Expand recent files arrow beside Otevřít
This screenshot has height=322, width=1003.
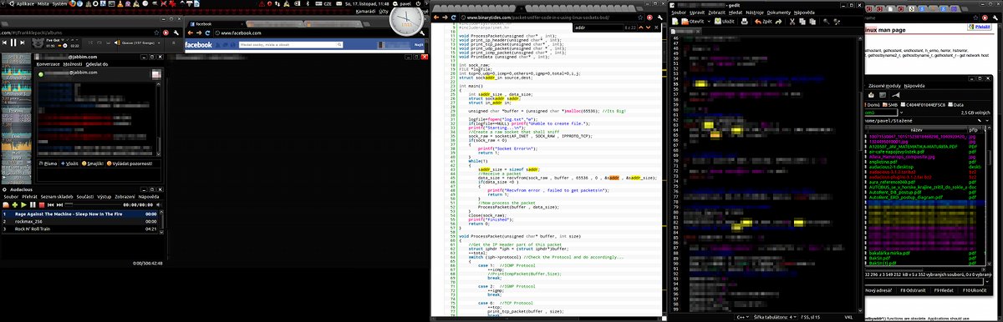coord(709,22)
